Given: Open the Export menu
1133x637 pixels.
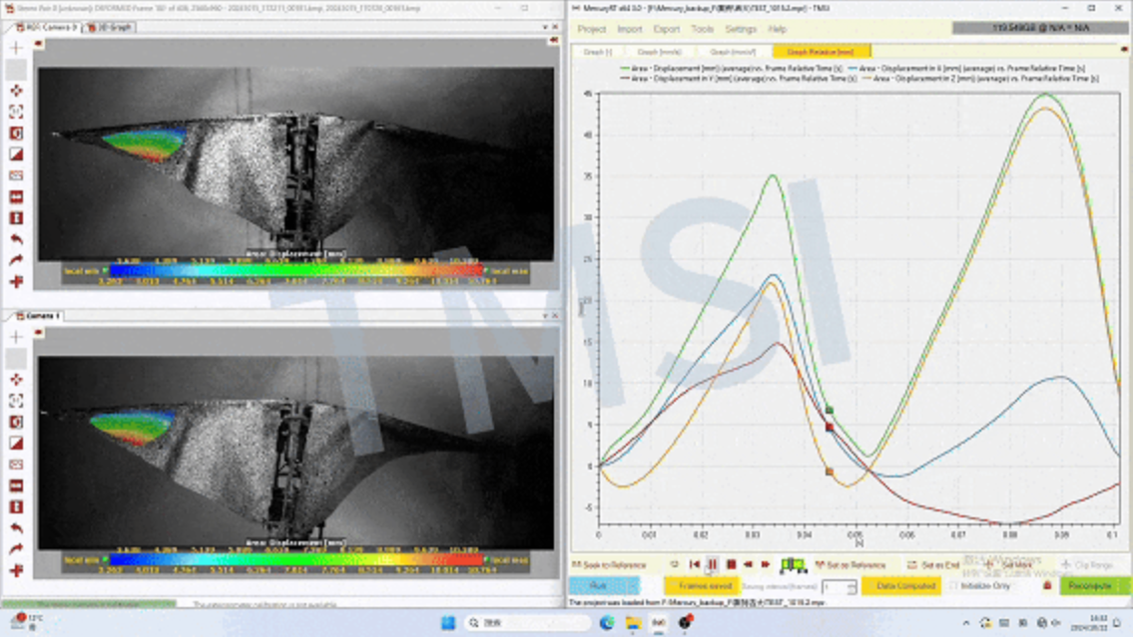Looking at the screenshot, I should point(667,29).
